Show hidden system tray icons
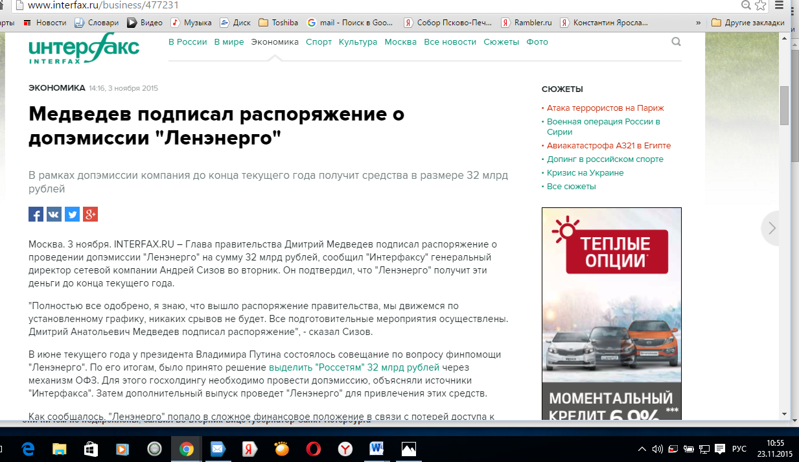 [642, 448]
